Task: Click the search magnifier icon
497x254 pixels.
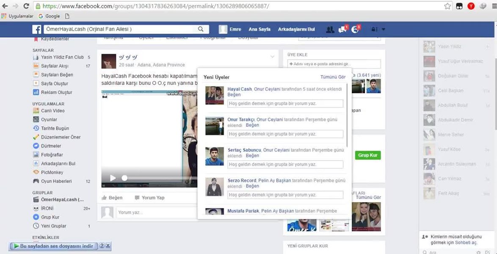Action: pos(201,29)
